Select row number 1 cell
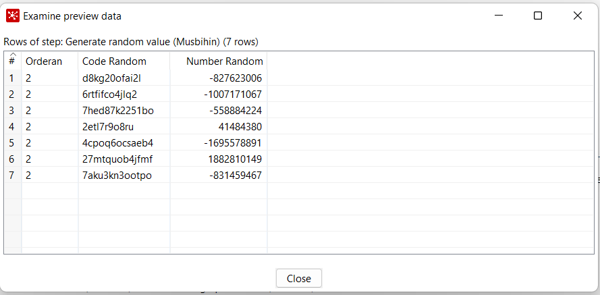The height and width of the screenshot is (295, 600). (x=13, y=78)
